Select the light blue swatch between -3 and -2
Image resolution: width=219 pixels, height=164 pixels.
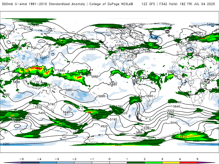[x=65, y=163]
